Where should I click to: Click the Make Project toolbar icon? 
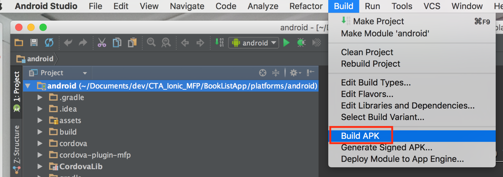pyautogui.click(x=219, y=42)
